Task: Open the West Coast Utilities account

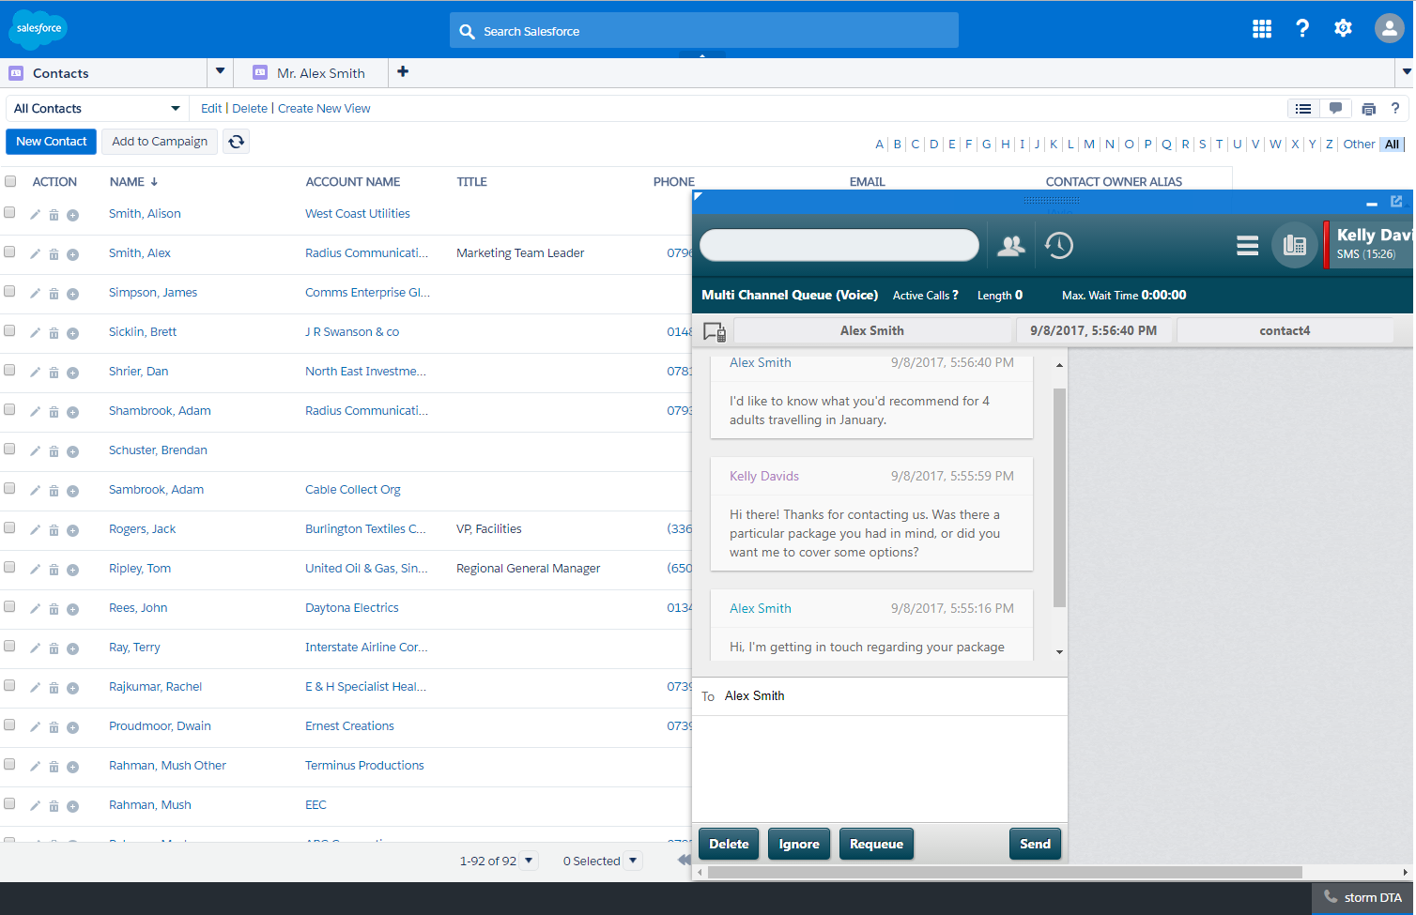Action: click(x=358, y=214)
